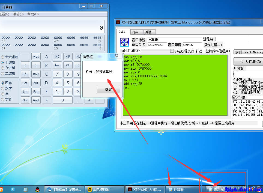
Task: Click the CE clear entry key
Action: 68,65
